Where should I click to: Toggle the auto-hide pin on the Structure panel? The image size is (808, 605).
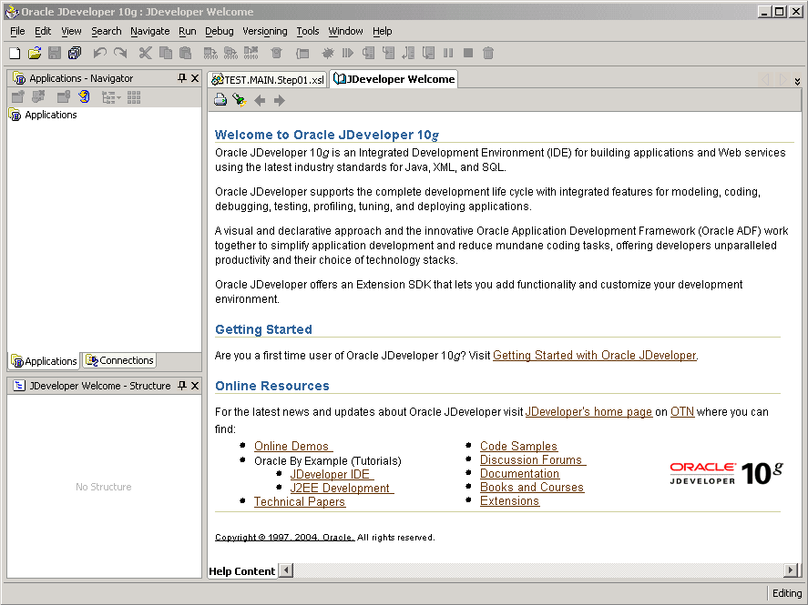tap(181, 386)
